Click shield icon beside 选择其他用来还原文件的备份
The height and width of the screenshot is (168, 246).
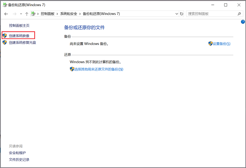pos(72,69)
